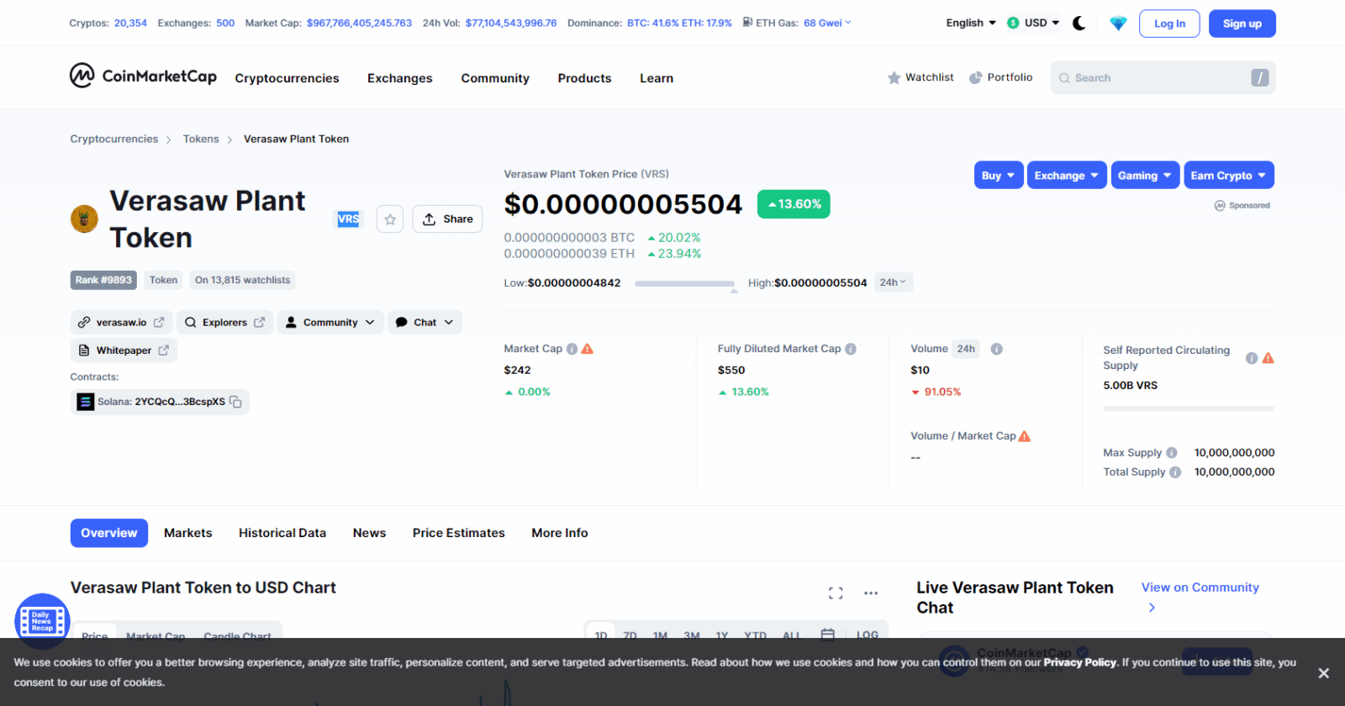This screenshot has width=1345, height=706.
Task: Add token to watchlist star button
Action: point(390,219)
